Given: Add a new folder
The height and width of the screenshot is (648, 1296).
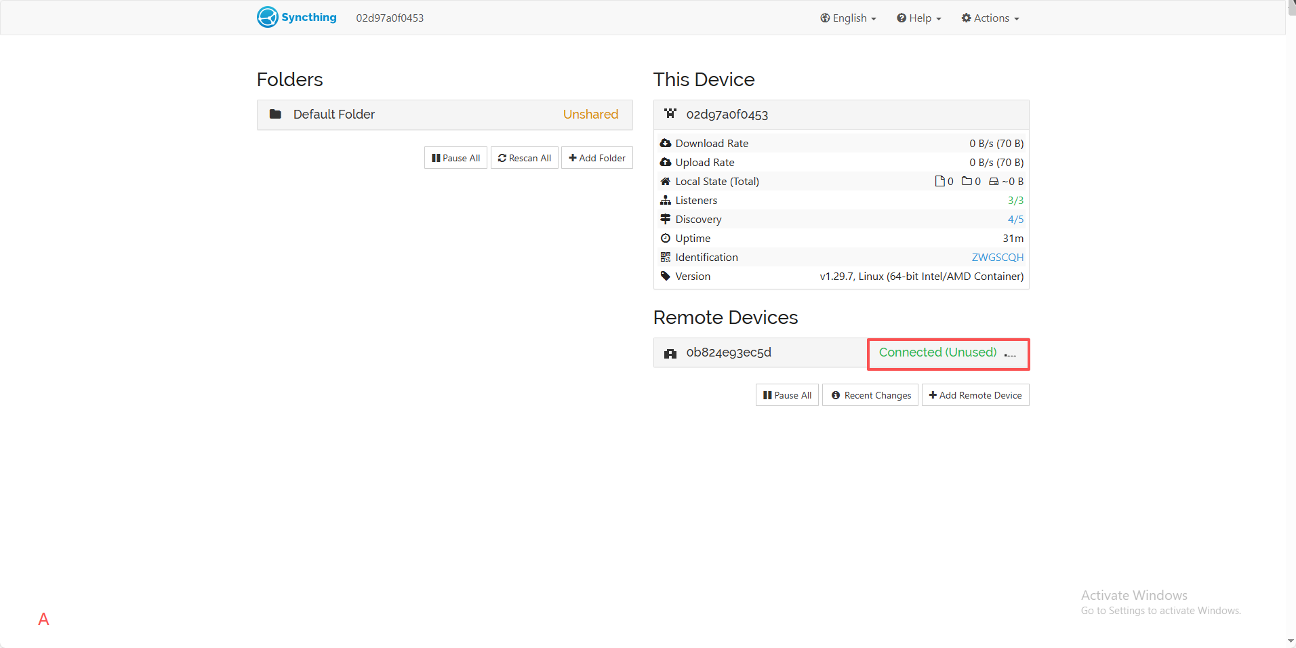Looking at the screenshot, I should (x=596, y=158).
